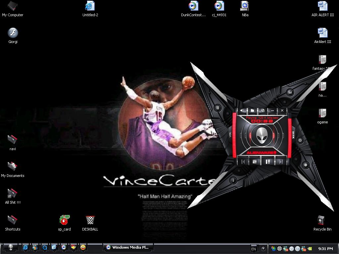Launch Yahoo Messenger smiley from Quick Launch
This screenshot has height=254, width=339.
pyautogui.click(x=83, y=247)
